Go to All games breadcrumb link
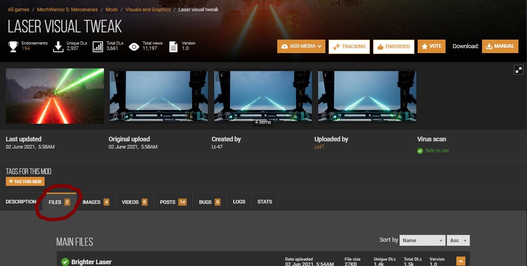 point(18,9)
